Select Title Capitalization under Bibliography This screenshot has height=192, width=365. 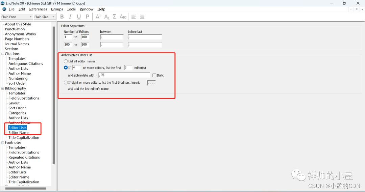click(24, 138)
